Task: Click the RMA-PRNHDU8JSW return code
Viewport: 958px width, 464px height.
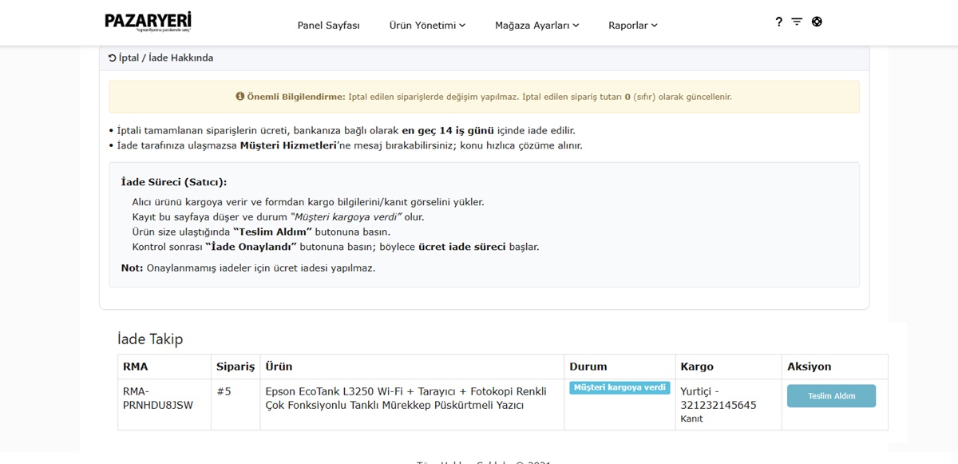Action: click(x=158, y=398)
